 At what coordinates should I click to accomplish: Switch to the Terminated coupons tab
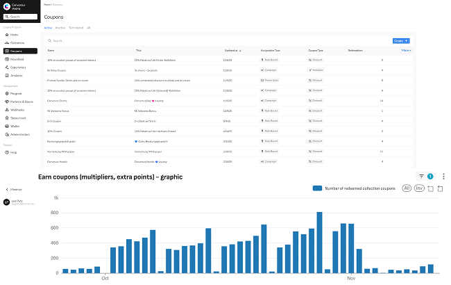(76, 28)
